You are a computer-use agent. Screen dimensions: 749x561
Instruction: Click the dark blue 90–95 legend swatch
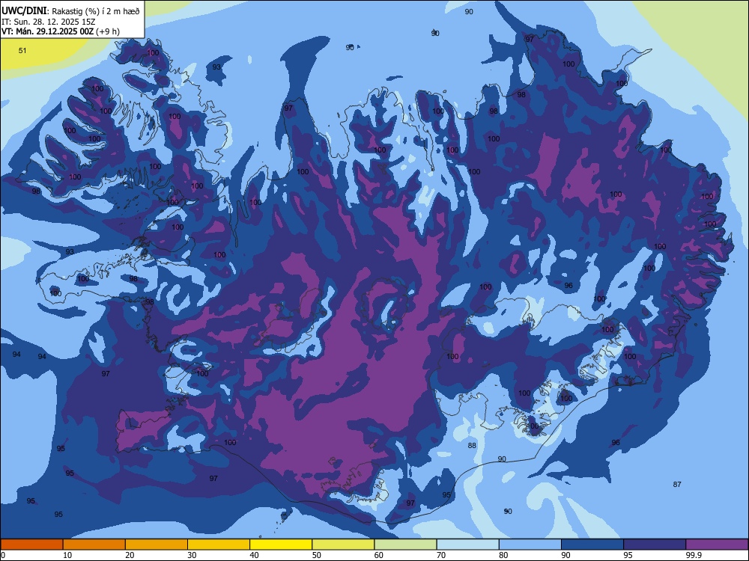592,545
